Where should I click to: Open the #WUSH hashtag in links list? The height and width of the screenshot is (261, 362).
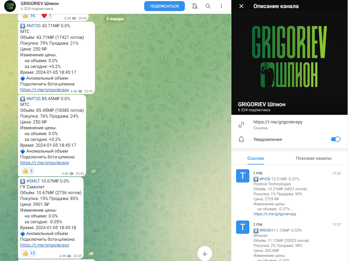[266, 230]
